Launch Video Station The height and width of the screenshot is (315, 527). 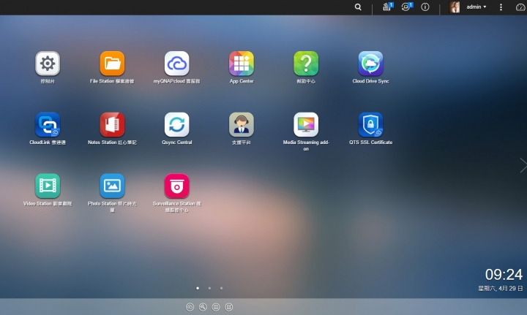point(48,186)
